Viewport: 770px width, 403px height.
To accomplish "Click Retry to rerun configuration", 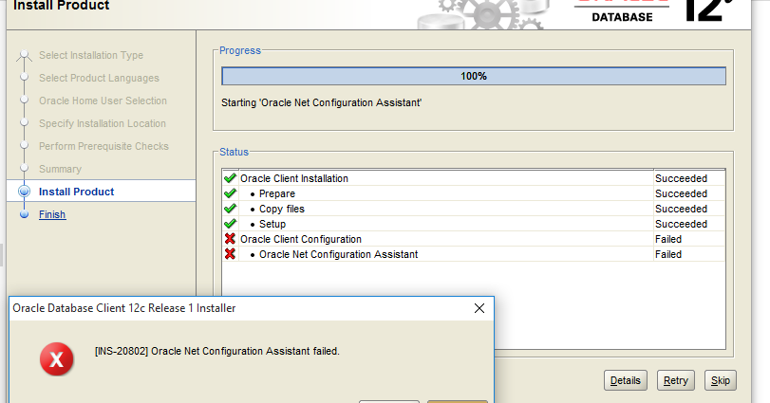I will tap(676, 380).
